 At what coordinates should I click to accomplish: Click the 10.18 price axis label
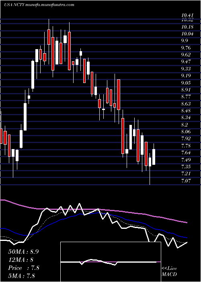(187, 27)
